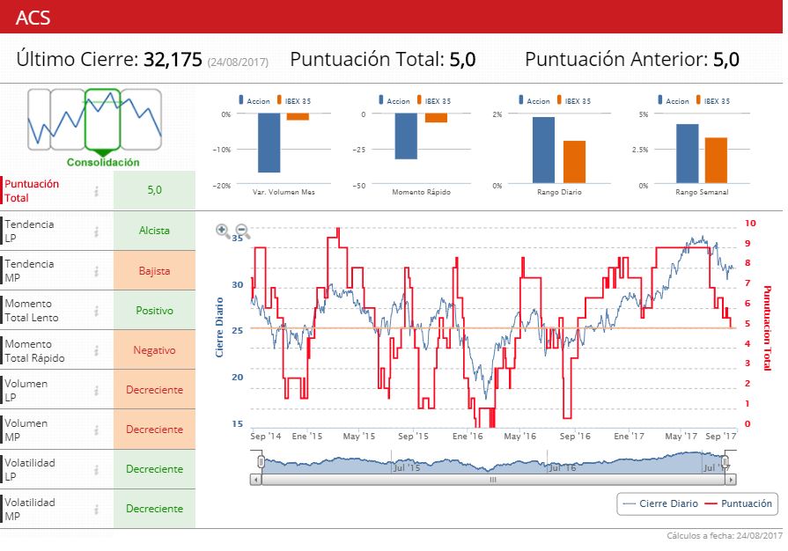Viewport: 788px width, 551px height.
Task: Click the Cálculos a fecha footer text
Action: (x=725, y=536)
